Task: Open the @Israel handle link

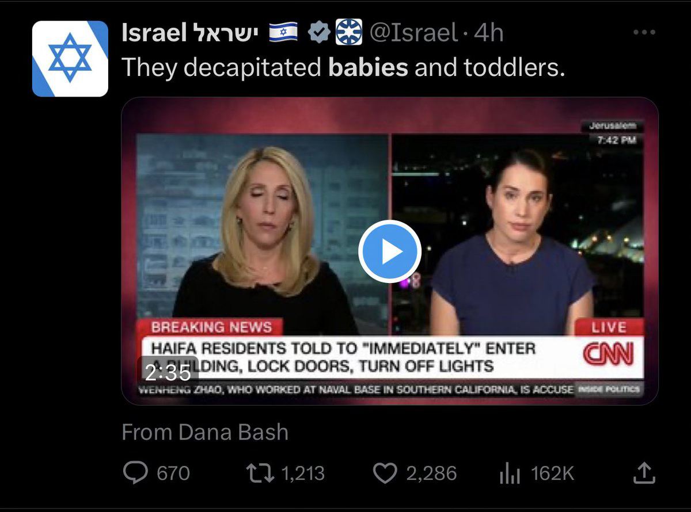Action: 413,33
